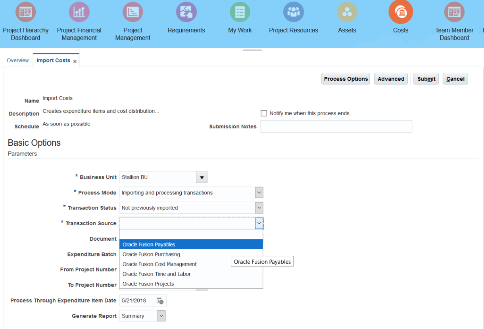The width and height of the screenshot is (484, 329).
Task: Open the Generate Report dropdown
Action: click(x=161, y=316)
